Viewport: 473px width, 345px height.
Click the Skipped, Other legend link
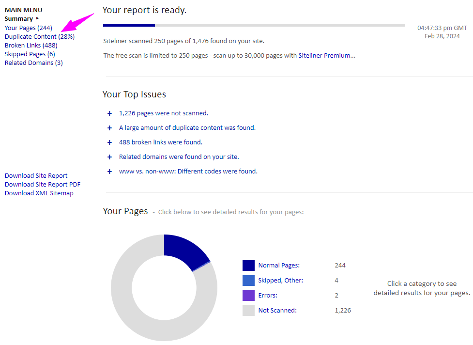pos(280,281)
